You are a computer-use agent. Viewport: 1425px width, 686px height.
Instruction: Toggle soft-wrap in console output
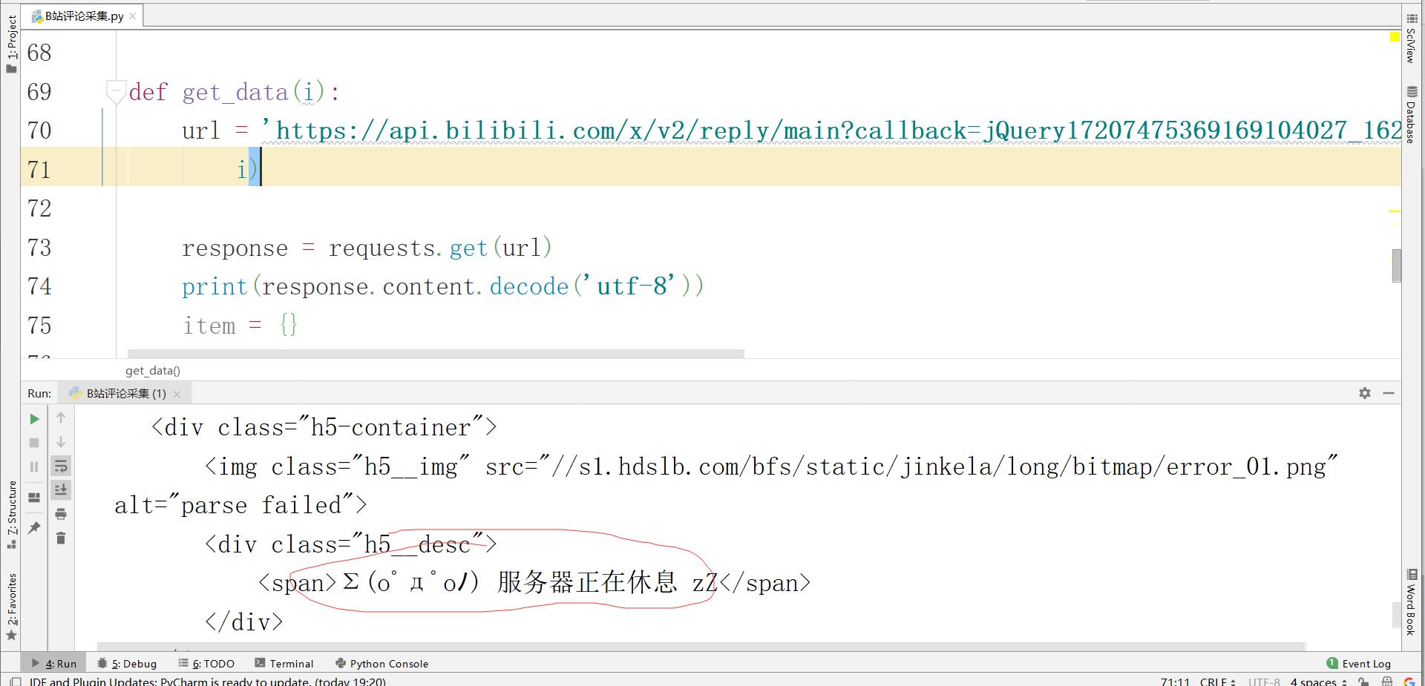[61, 466]
